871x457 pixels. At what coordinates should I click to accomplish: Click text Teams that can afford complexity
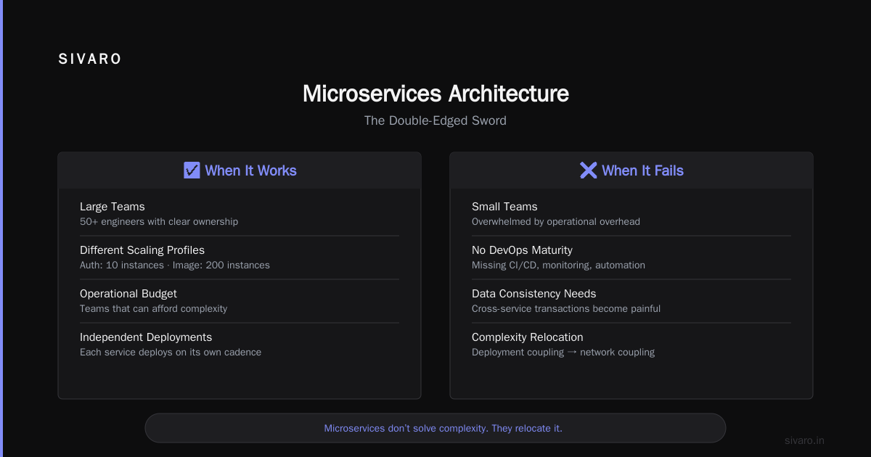tap(154, 309)
